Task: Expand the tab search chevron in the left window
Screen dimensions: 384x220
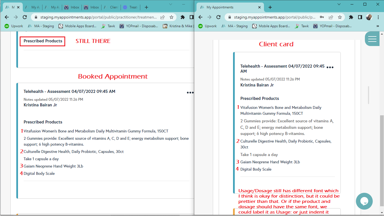Action: tap(171, 4)
